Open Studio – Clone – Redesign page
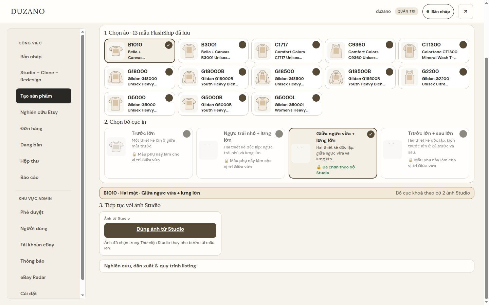Image resolution: width=489 pixels, height=305 pixels. pos(43,76)
